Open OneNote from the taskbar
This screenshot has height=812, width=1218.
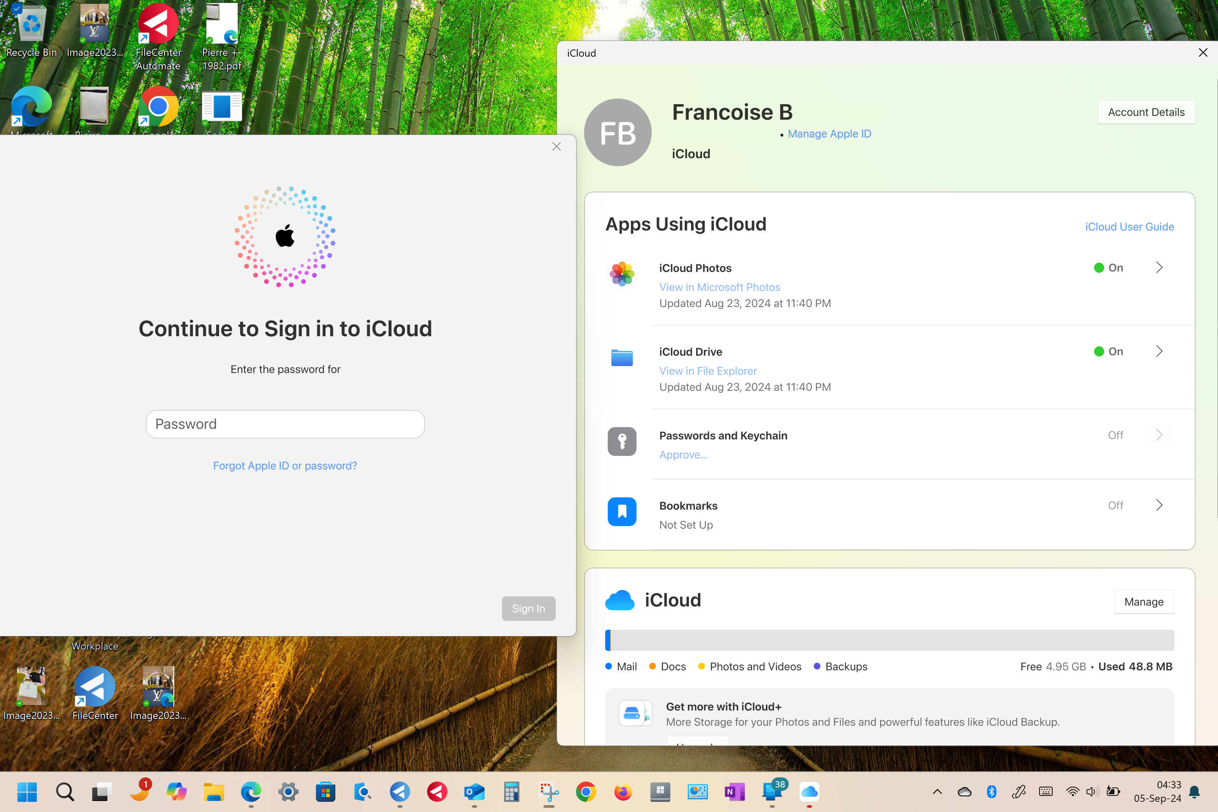[x=734, y=791]
